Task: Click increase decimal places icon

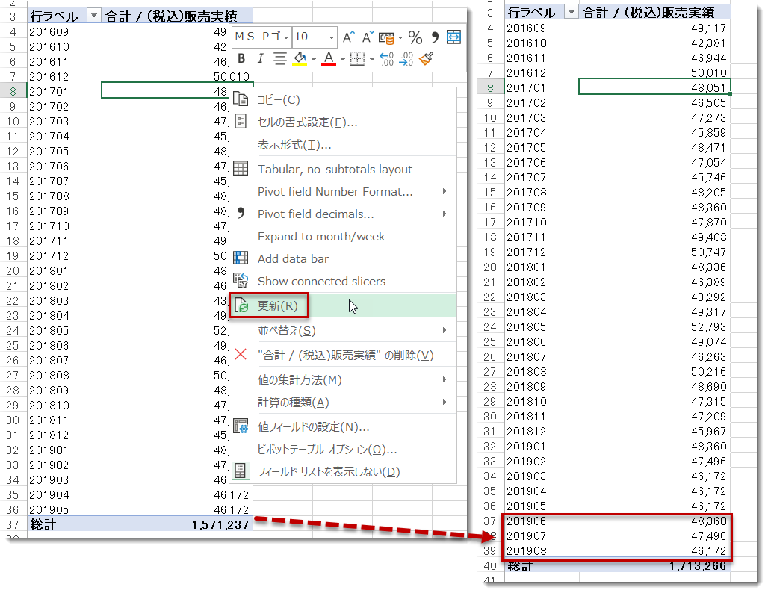Action: tap(386, 59)
